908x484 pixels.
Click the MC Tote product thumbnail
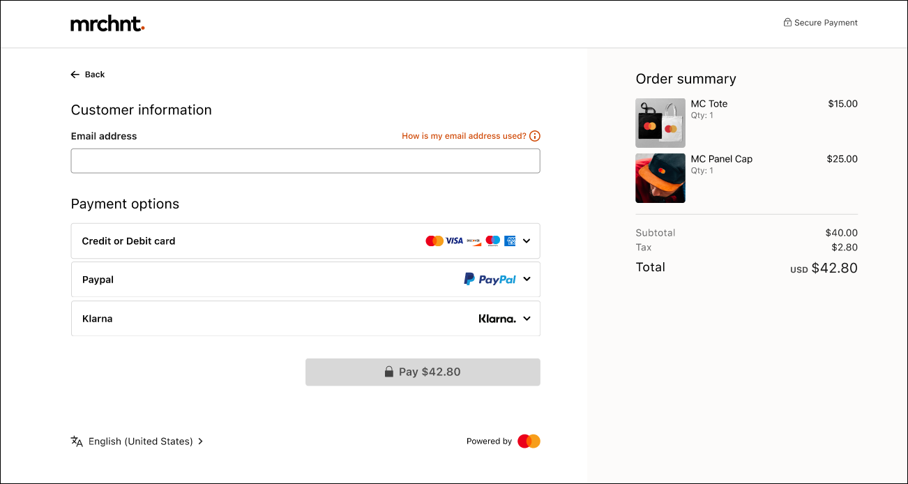click(660, 123)
